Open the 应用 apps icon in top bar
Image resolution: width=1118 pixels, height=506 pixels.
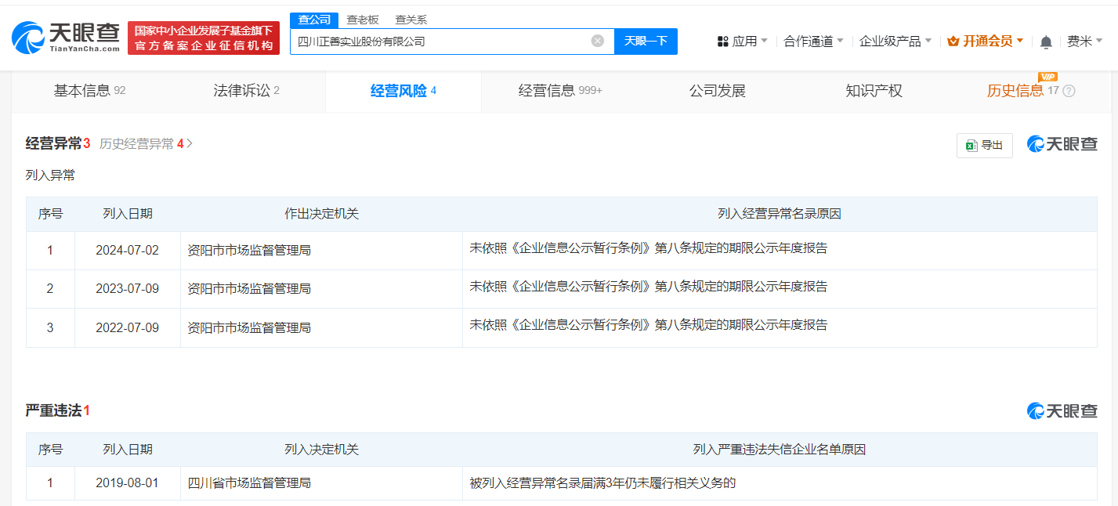tap(722, 41)
